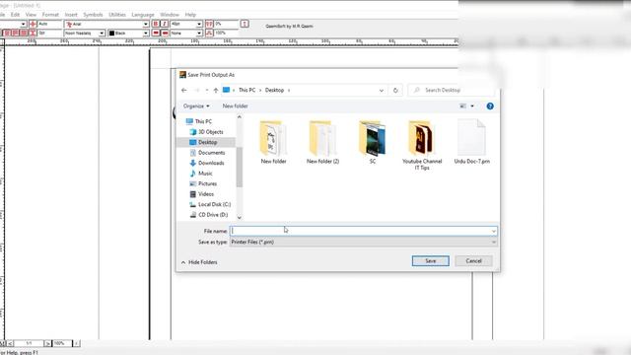Open the New folder (2) item

click(x=322, y=142)
